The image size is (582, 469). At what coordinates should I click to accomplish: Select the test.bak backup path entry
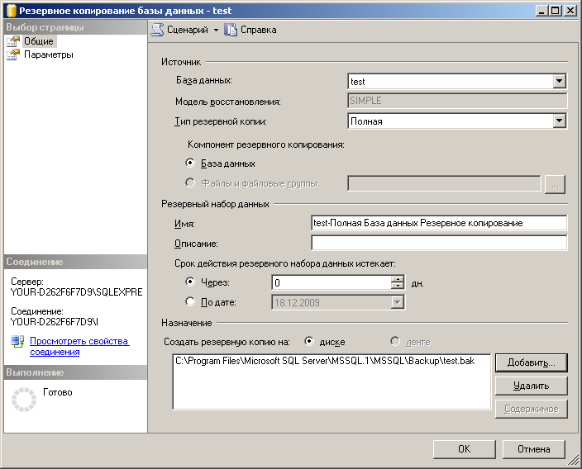(x=325, y=361)
